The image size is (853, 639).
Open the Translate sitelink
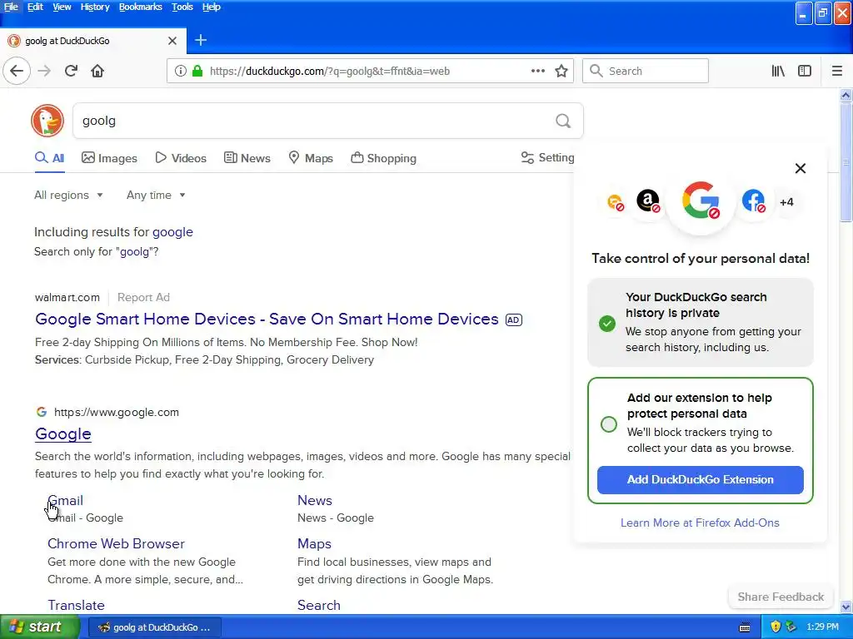[76, 606]
